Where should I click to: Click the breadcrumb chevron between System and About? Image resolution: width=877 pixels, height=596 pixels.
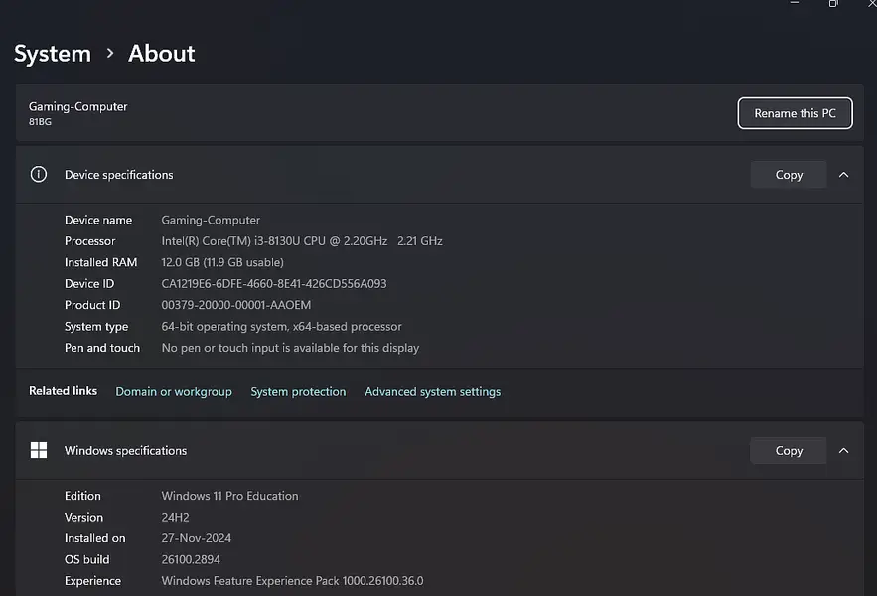110,54
